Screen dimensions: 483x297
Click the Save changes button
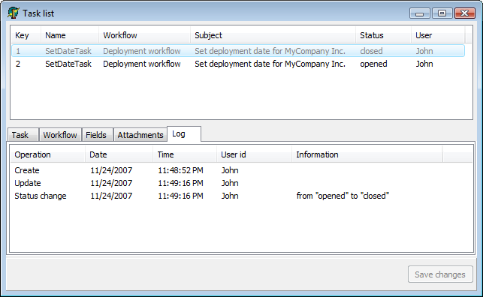[x=440, y=274]
